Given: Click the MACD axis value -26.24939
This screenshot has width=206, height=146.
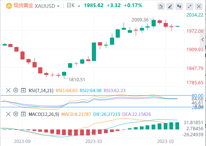Looking at the screenshot, I should point(193,135).
